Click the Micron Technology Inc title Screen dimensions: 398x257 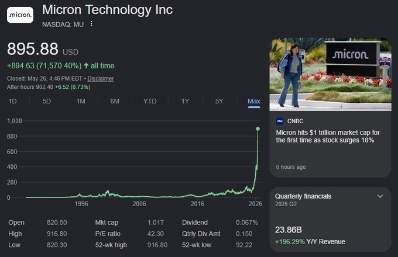(x=107, y=10)
